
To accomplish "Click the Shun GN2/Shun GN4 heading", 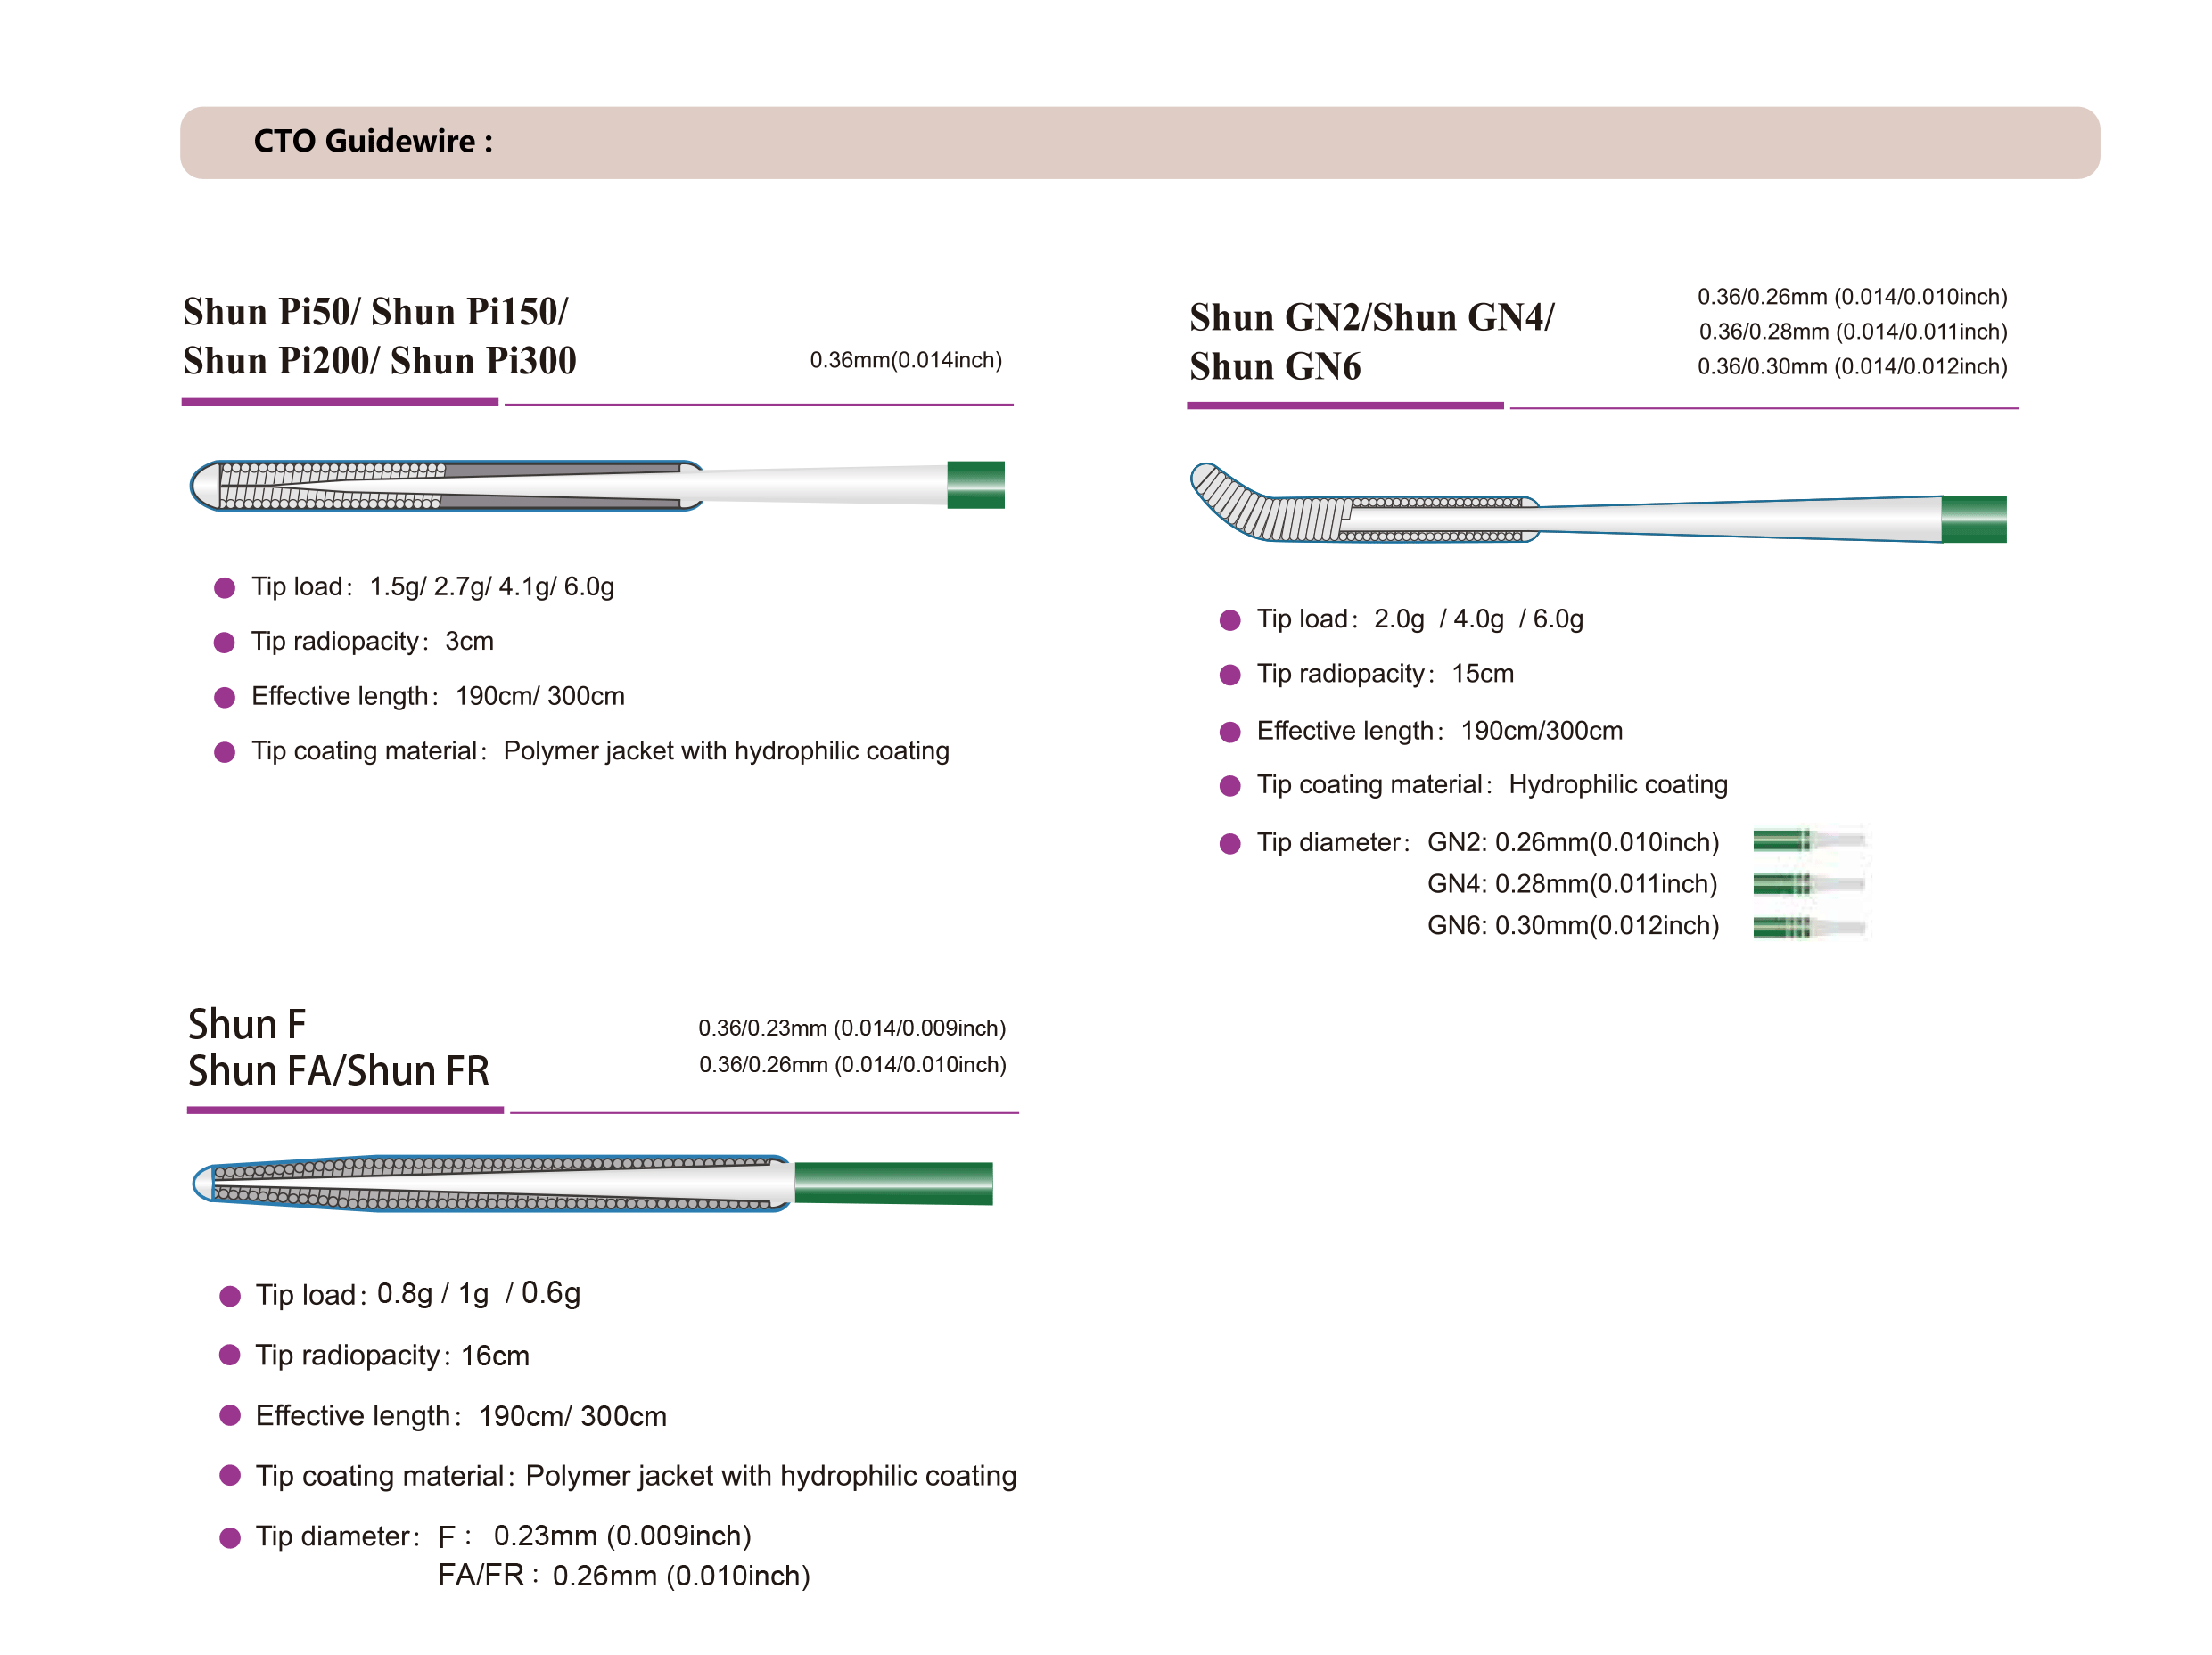I will (1371, 318).
